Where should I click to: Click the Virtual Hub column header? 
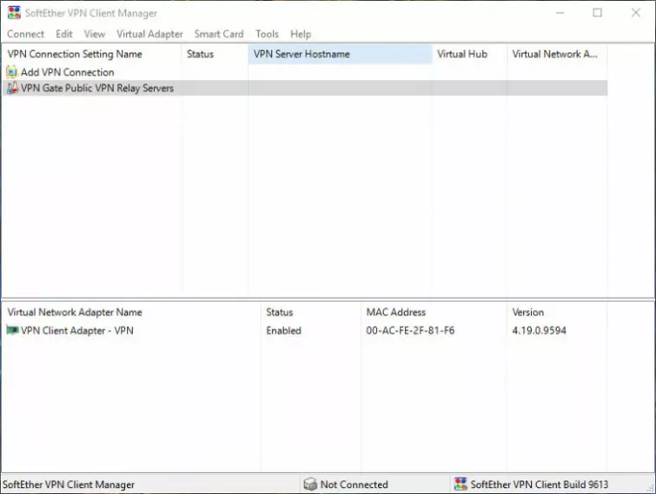[462, 54]
